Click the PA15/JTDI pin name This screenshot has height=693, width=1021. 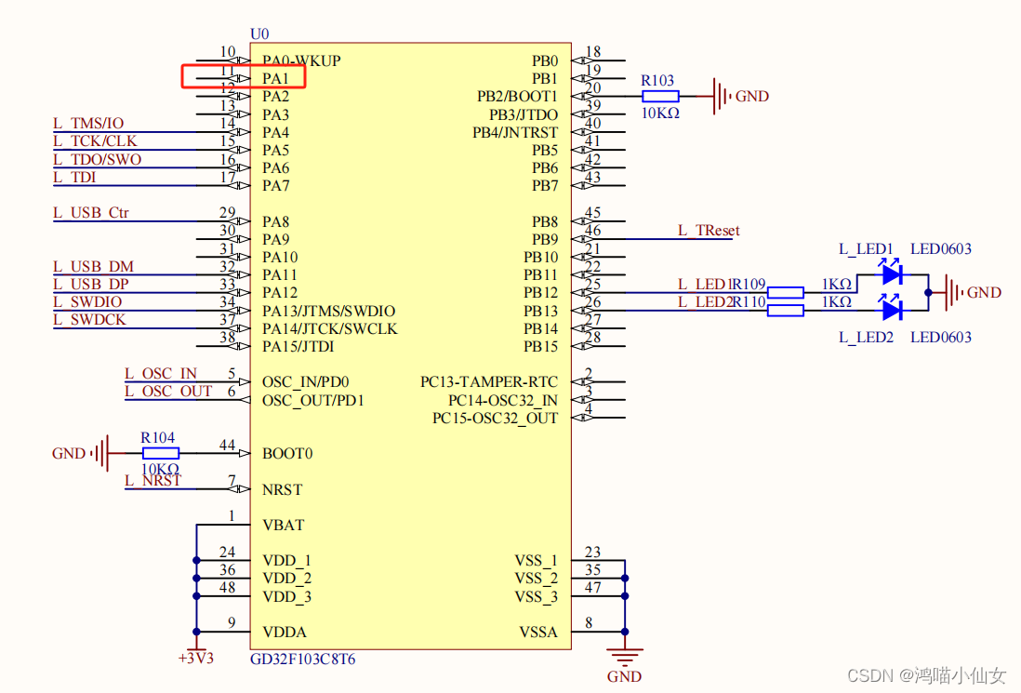click(298, 346)
